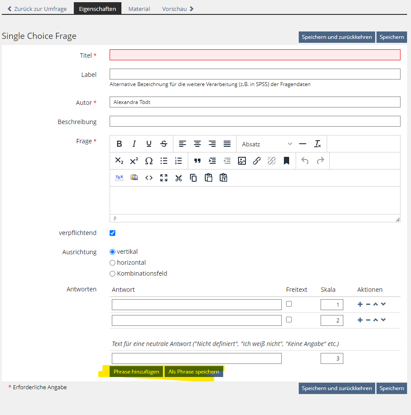Click the editor resize handle
The image size is (411, 415).
tap(397, 219)
